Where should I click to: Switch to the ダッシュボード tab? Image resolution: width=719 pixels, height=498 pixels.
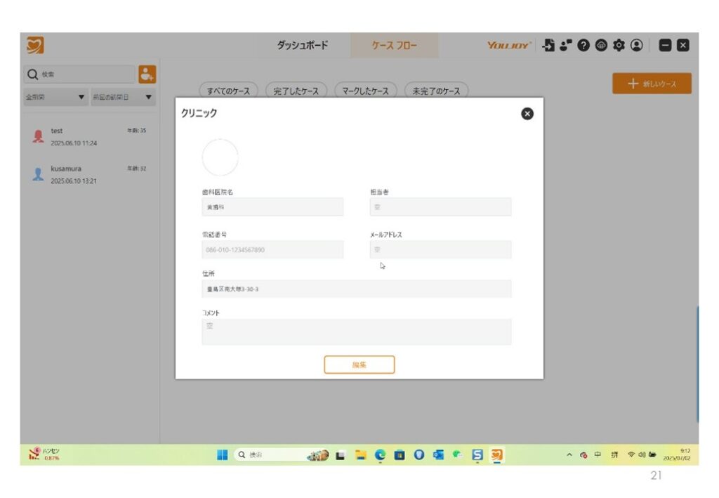(x=302, y=46)
